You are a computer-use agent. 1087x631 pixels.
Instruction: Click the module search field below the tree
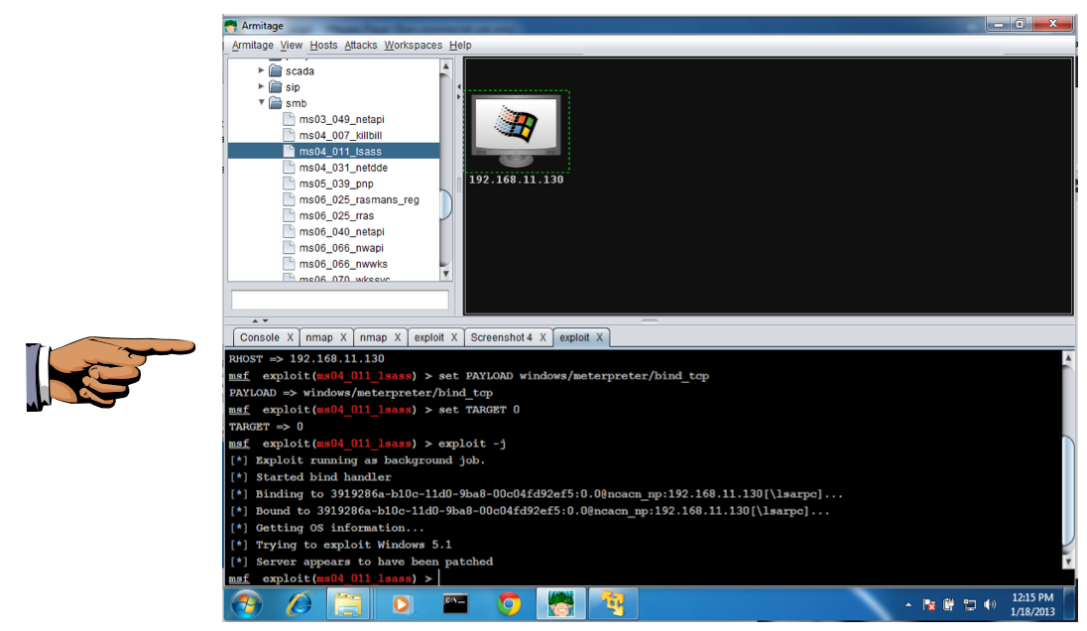[339, 300]
